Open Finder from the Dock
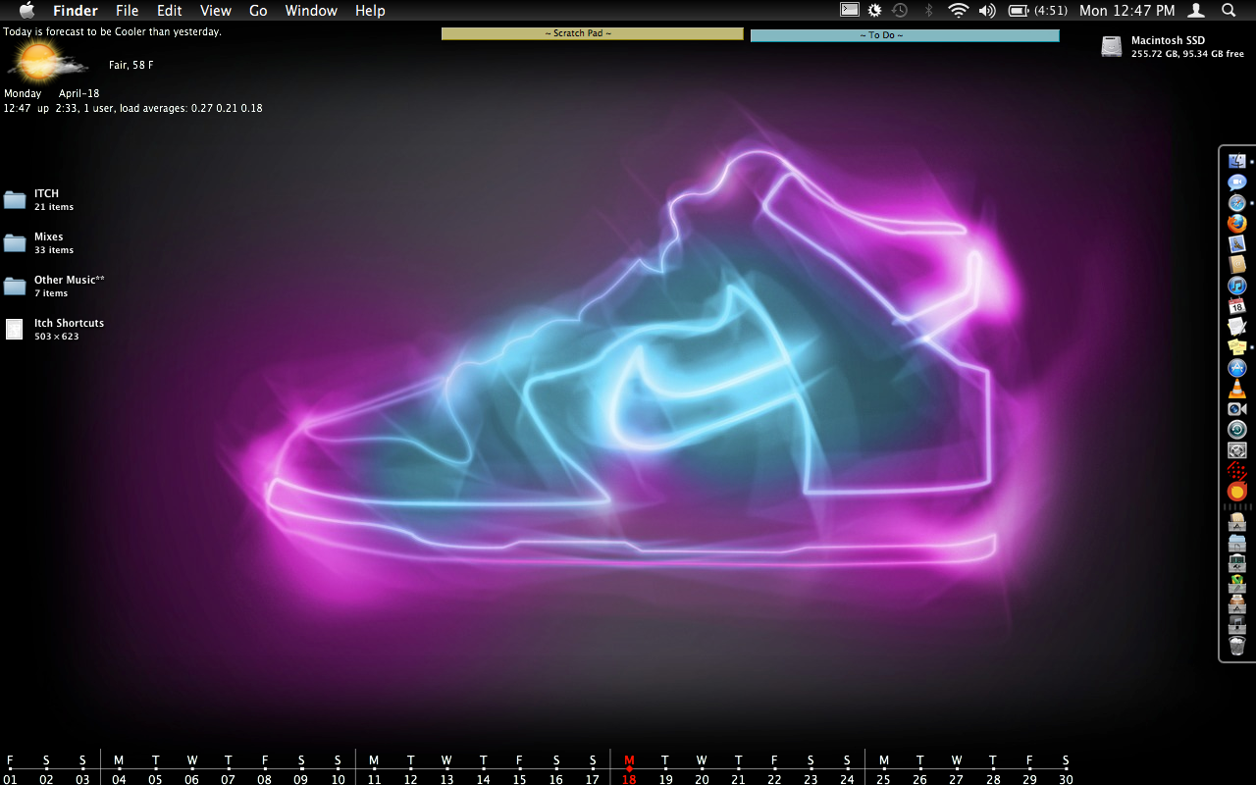Viewport: 1256px width, 785px height. [x=1236, y=161]
